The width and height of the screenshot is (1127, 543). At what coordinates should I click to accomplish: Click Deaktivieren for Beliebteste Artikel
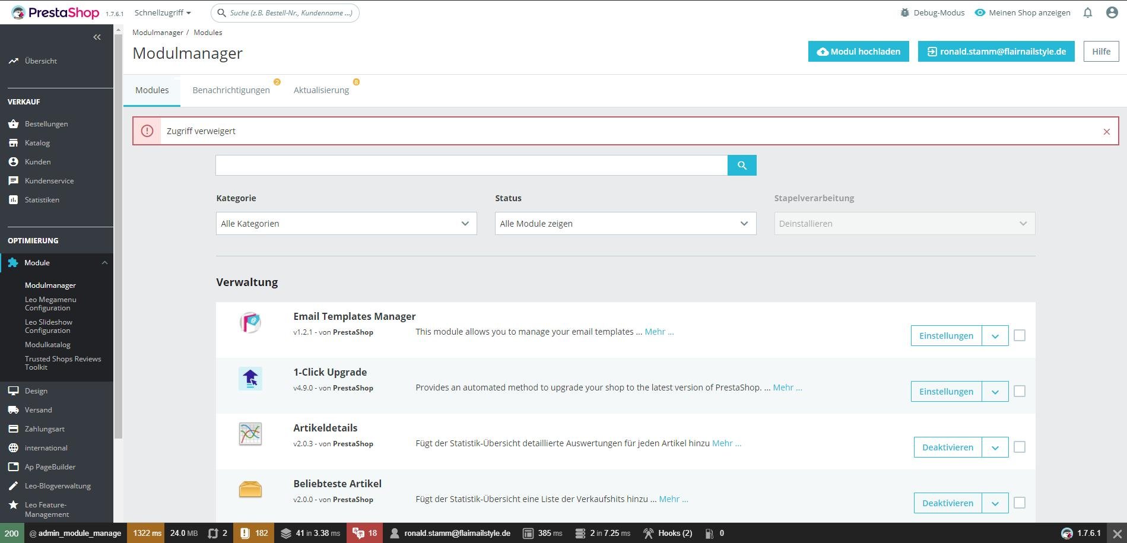tap(948, 503)
